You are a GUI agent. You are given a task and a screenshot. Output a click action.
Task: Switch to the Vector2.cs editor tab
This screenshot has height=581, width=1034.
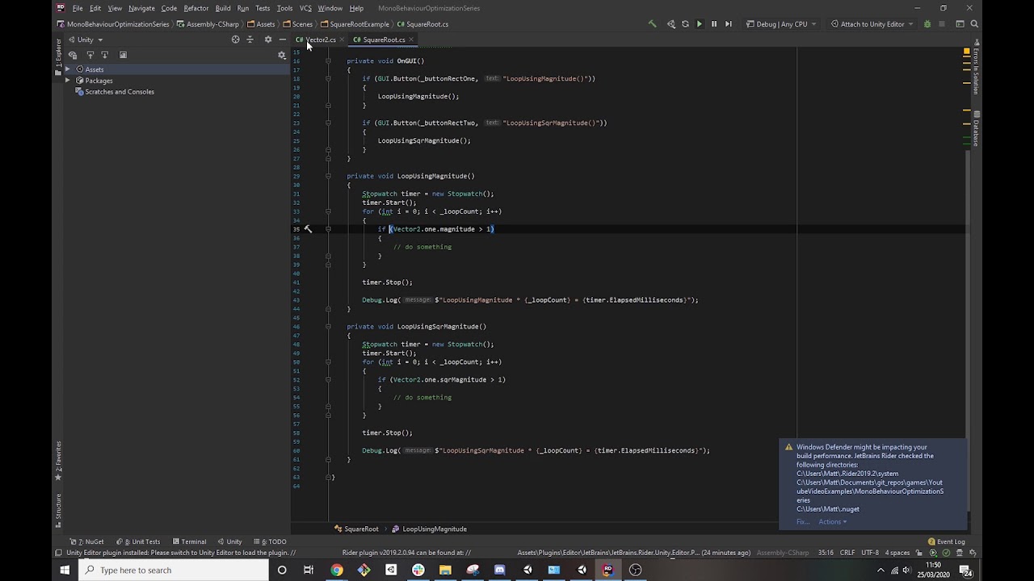click(x=317, y=40)
